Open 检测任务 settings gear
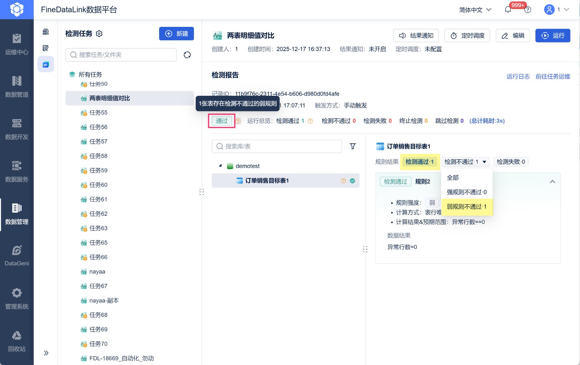 point(99,34)
